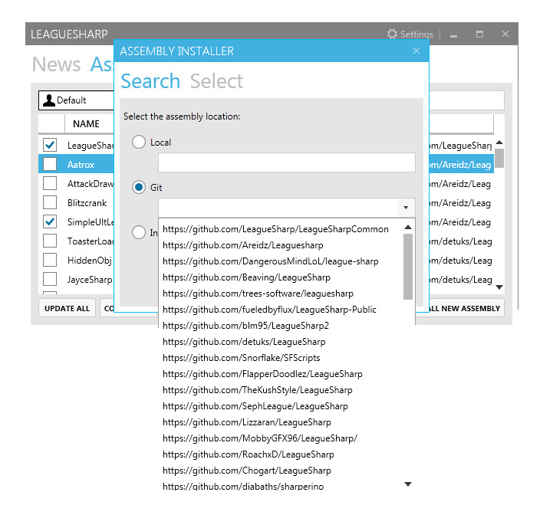The width and height of the screenshot is (553, 515).
Task: Choose SephLeague/LeagueSharp repository URL
Action: pyautogui.click(x=255, y=406)
